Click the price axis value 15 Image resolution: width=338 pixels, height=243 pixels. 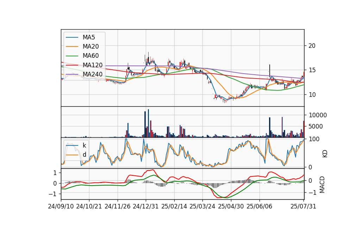[312, 70]
